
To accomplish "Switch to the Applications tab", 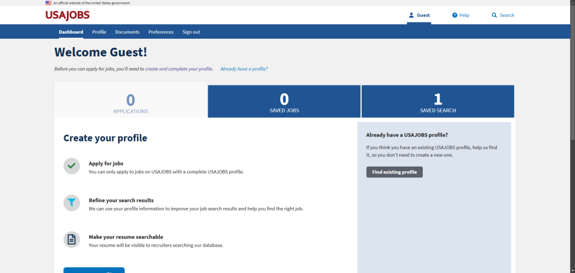I will coord(131,102).
